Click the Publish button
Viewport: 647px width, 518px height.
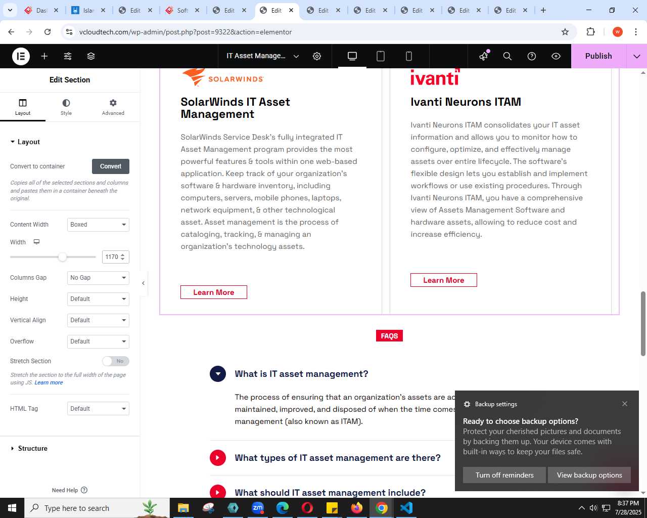[598, 56]
